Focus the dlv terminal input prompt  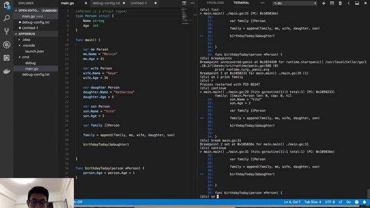click(x=217, y=196)
